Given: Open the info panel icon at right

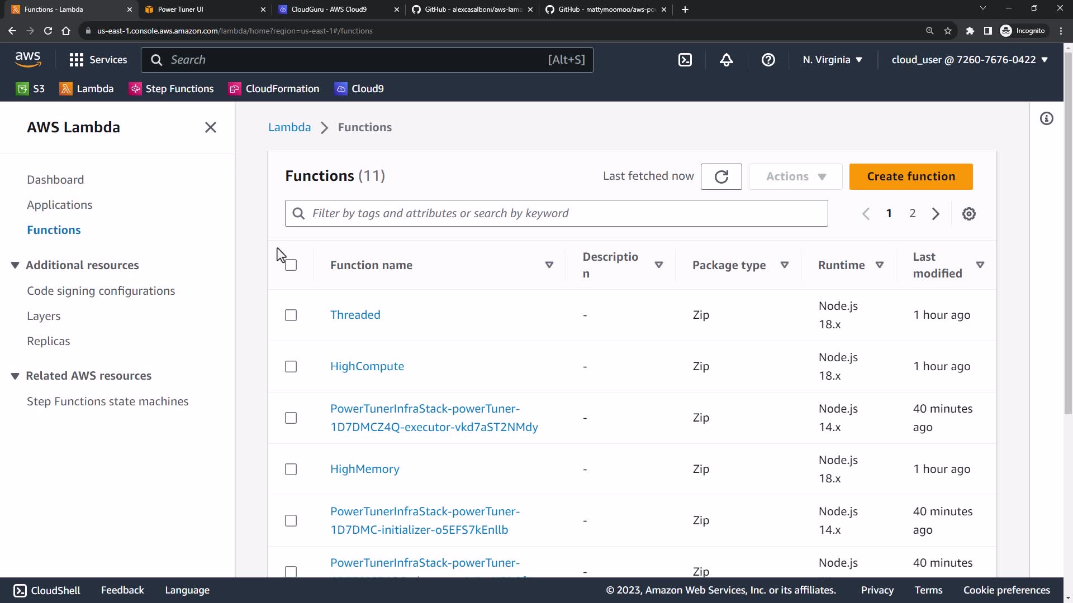Looking at the screenshot, I should [1046, 118].
